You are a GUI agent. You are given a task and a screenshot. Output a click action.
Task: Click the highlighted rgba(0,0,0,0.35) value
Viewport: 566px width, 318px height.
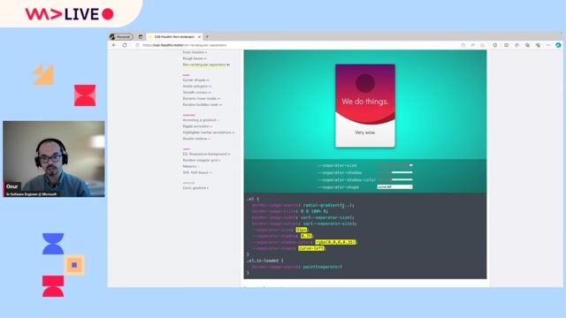pyautogui.click(x=335, y=242)
